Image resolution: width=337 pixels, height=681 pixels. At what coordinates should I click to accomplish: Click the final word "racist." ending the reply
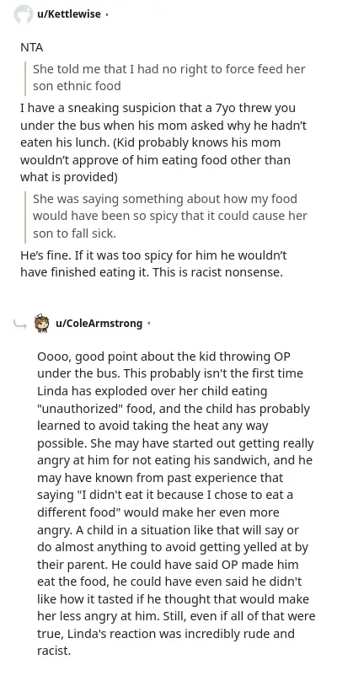tap(53, 651)
